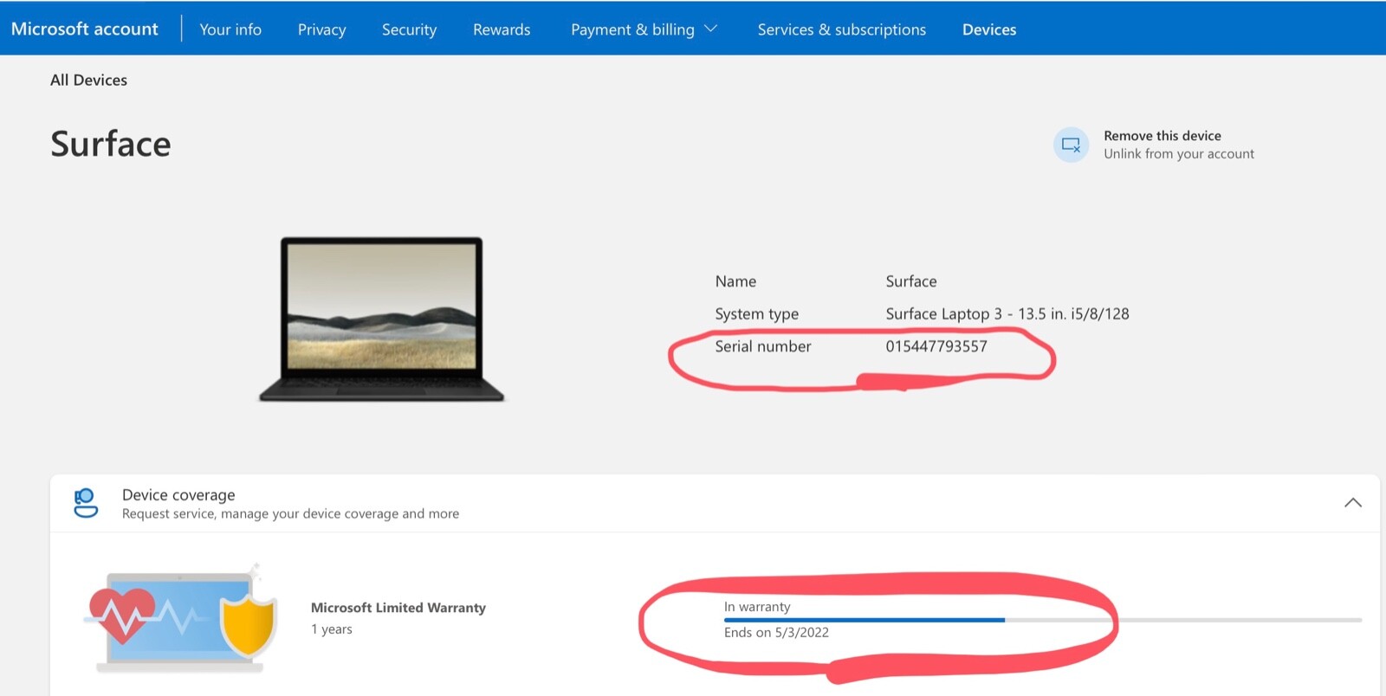Click Remove this device link
This screenshot has width=1386, height=696.
(1163, 136)
